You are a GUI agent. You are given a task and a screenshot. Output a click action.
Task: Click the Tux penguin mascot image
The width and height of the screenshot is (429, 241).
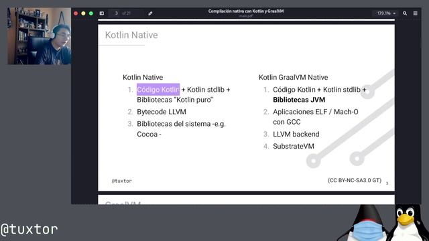coord(407,223)
